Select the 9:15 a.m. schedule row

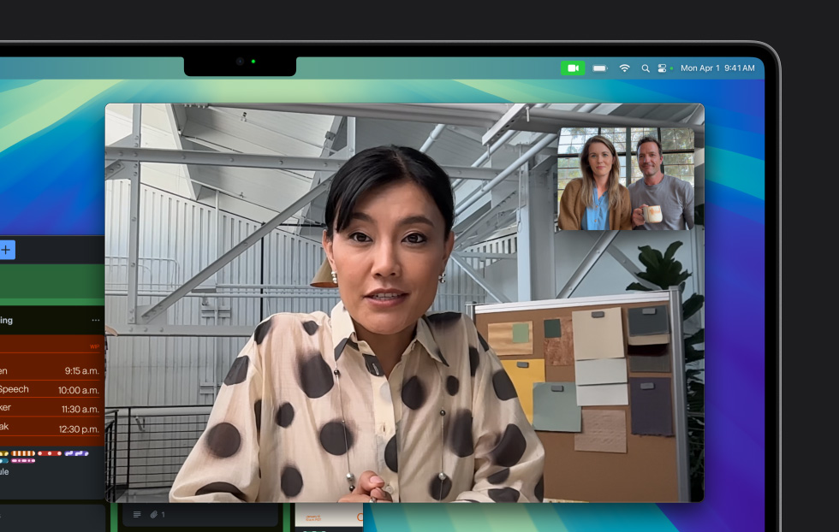click(x=51, y=370)
